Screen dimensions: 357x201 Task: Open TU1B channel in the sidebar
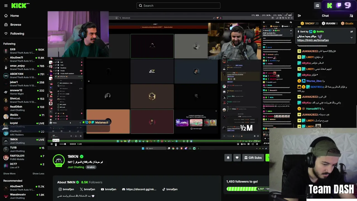point(24,149)
